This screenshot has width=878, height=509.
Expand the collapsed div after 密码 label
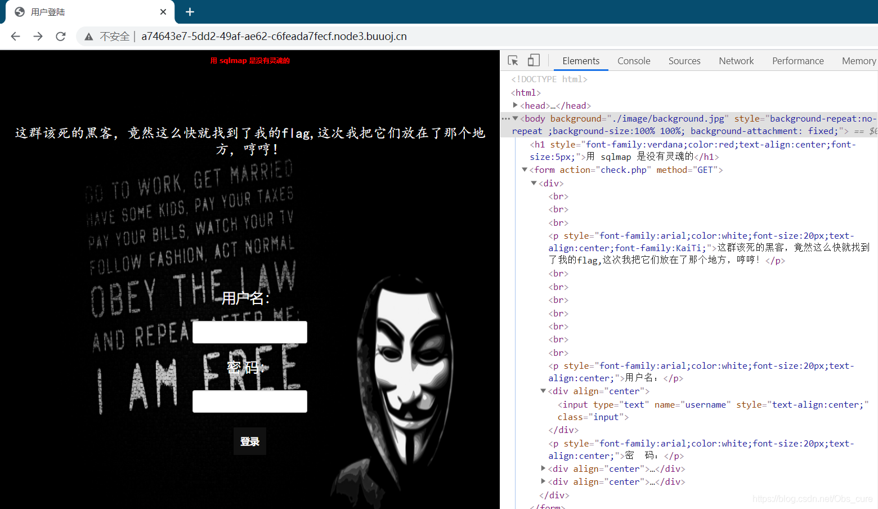pyautogui.click(x=543, y=468)
